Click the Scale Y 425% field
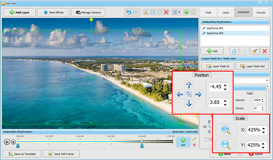 [x=254, y=145]
